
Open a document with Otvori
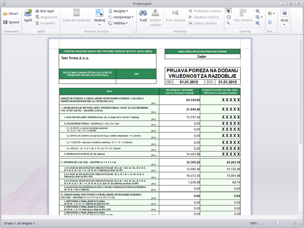pyautogui.click(x=11, y=14)
